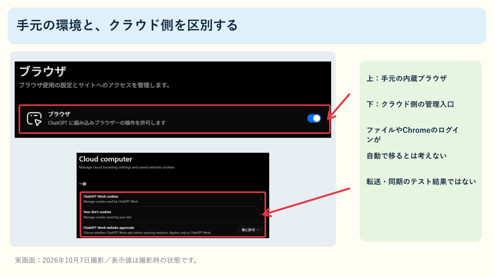494x277 pixels.
Task: Click ChatGPT Work website approvals label
Action: point(109,228)
